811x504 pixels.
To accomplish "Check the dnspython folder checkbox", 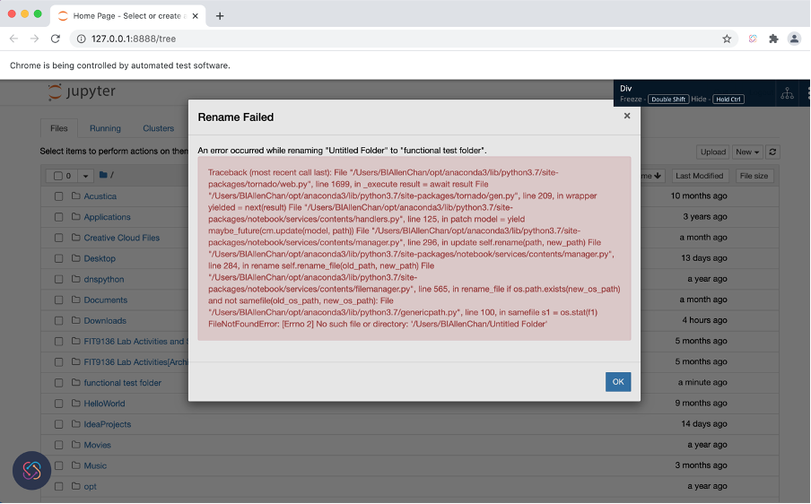I will [x=58, y=279].
